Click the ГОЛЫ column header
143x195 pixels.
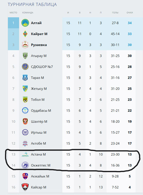pos(115,13)
